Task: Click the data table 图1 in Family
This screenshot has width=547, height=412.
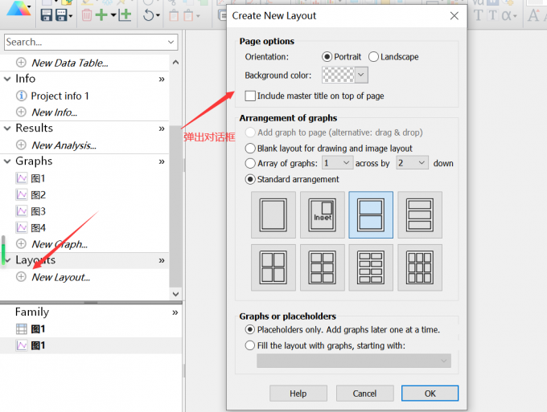Action: (x=38, y=328)
